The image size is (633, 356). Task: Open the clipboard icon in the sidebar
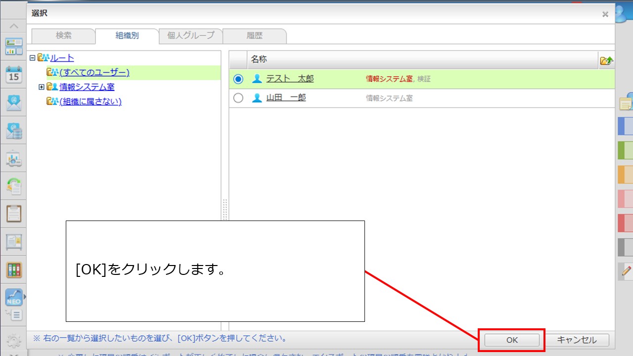[14, 214]
